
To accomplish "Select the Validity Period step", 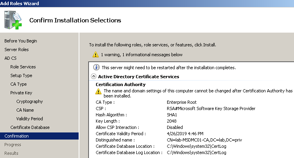I will (30, 119).
